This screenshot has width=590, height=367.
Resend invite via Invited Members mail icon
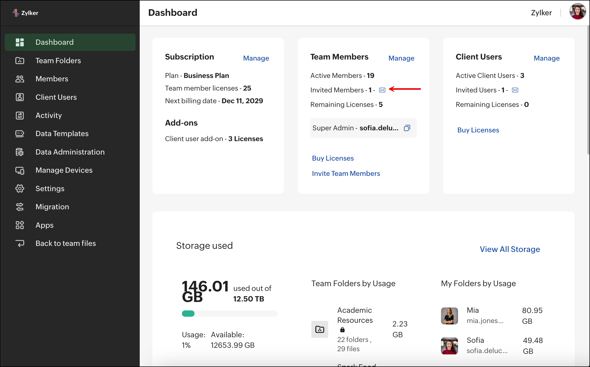coord(382,90)
